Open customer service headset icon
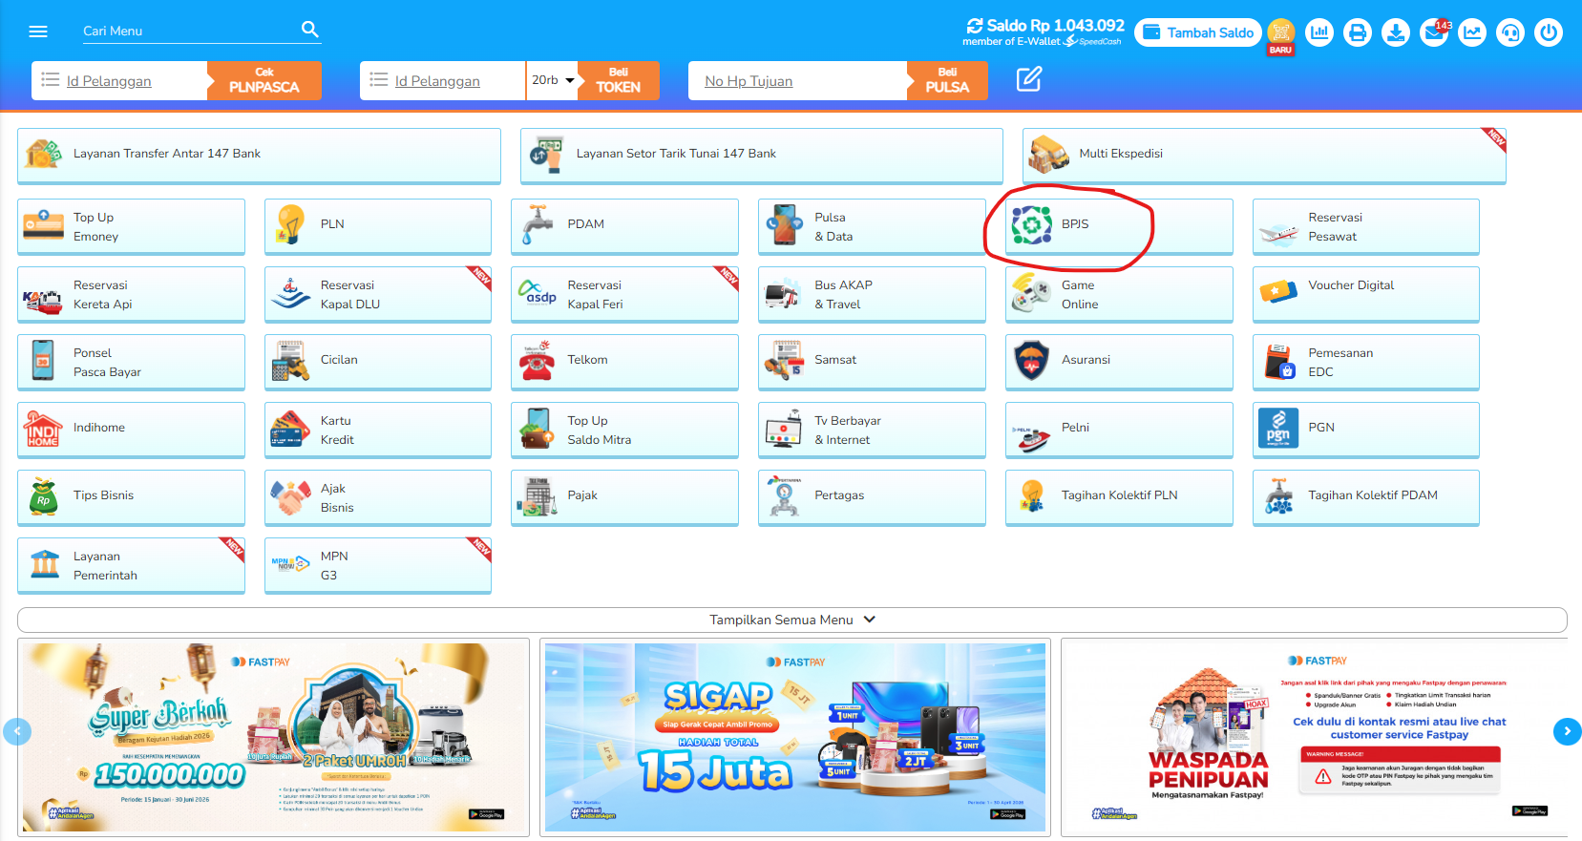Screen dimensions: 1582x841 click(1510, 32)
